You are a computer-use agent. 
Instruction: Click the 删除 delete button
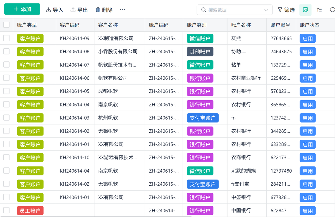(x=104, y=10)
